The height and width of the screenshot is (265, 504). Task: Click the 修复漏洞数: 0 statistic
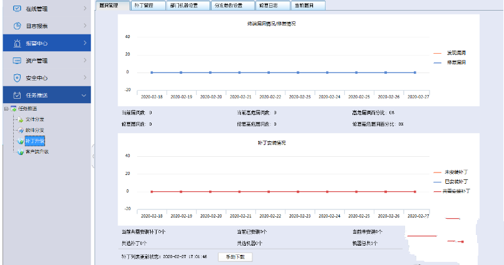click(x=136, y=124)
